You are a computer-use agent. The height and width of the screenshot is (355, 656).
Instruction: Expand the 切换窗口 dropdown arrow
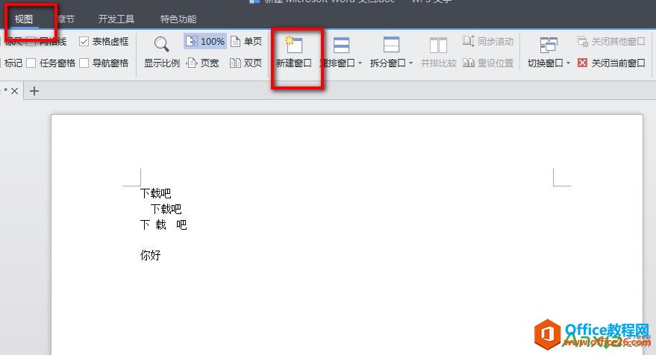(x=568, y=63)
